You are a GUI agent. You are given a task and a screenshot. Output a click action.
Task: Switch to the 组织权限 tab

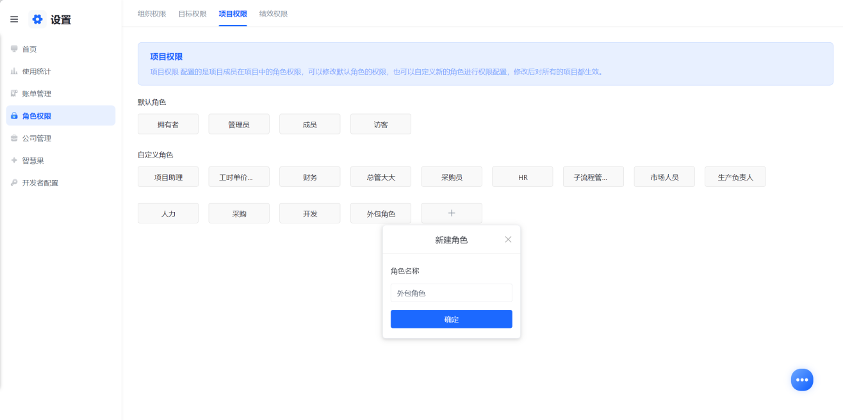point(152,13)
